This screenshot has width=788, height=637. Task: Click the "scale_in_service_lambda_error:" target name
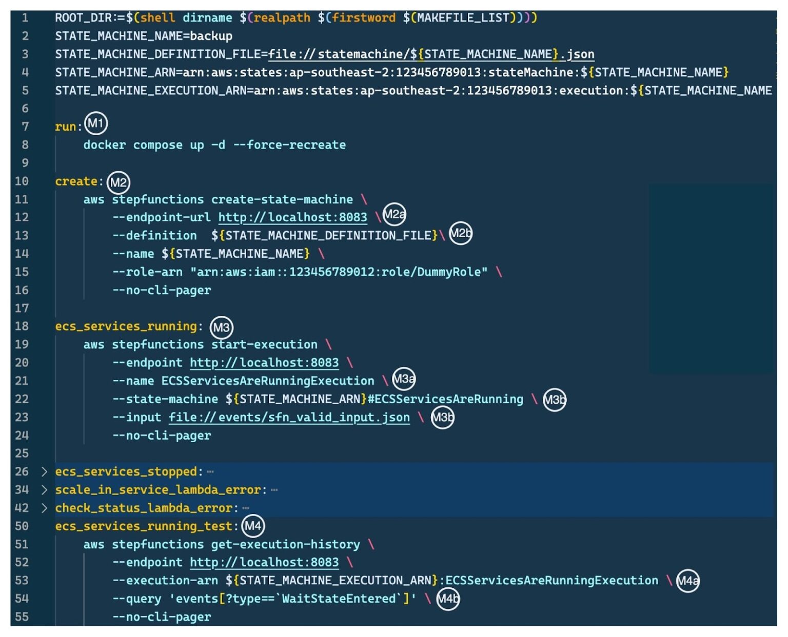pos(161,490)
